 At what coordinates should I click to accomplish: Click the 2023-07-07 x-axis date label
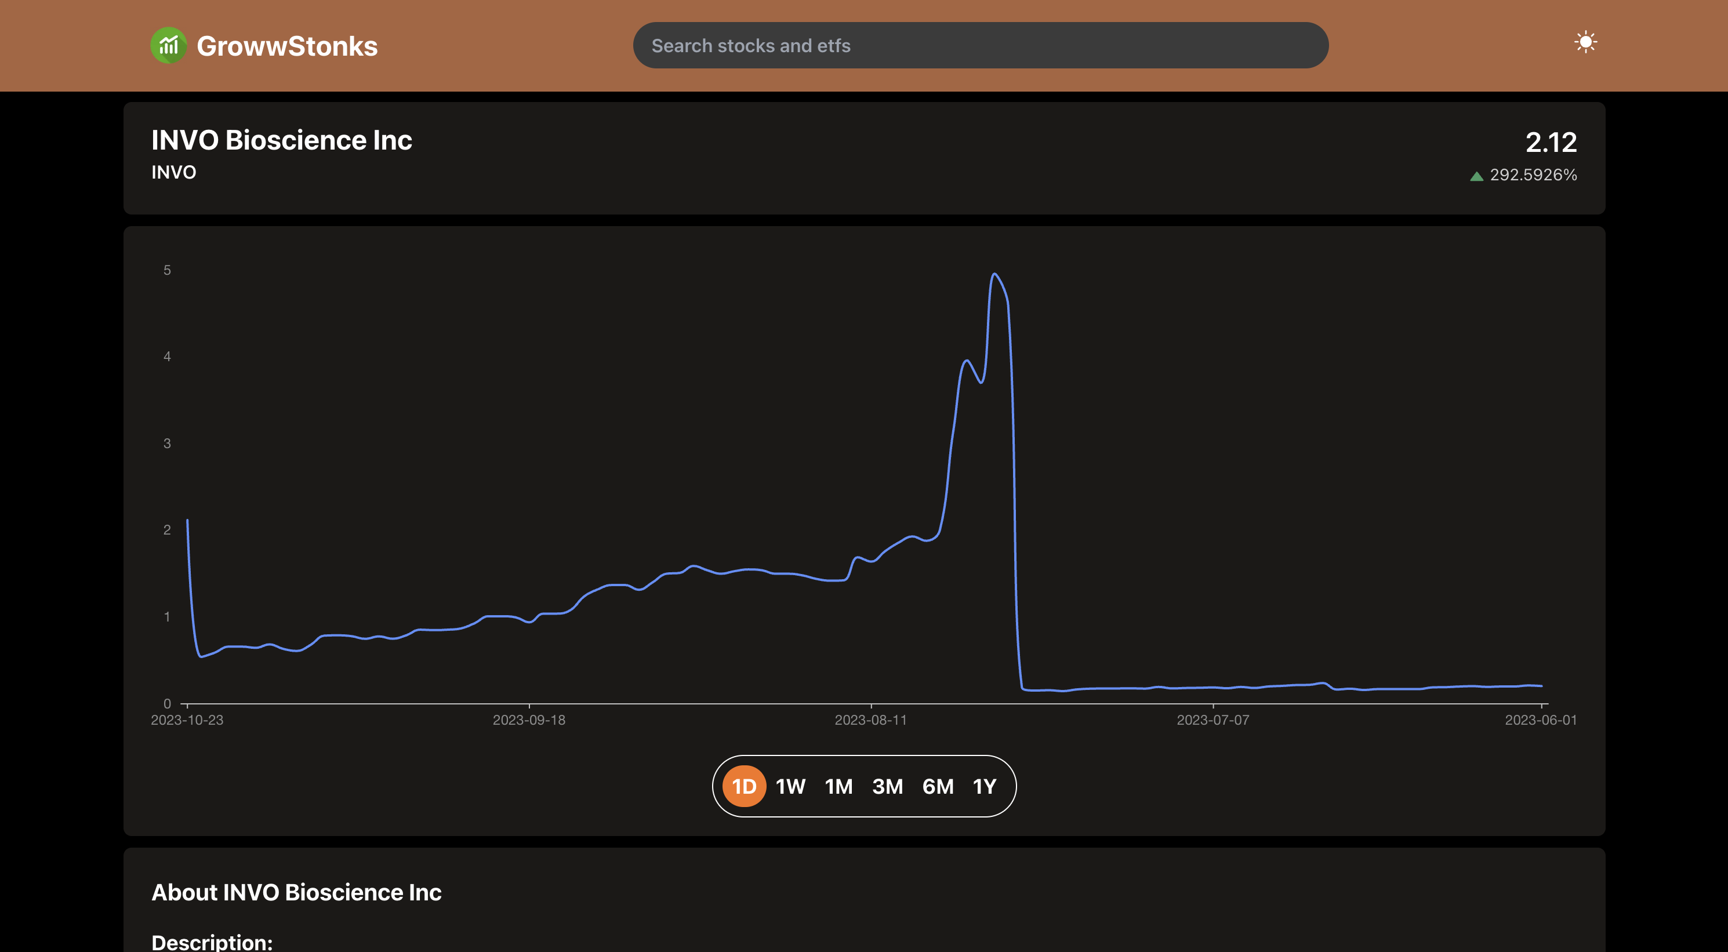1212,720
